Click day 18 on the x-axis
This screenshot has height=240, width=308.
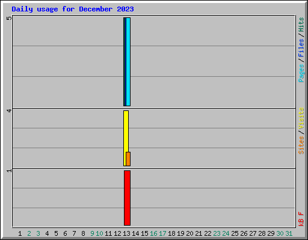click(171, 233)
